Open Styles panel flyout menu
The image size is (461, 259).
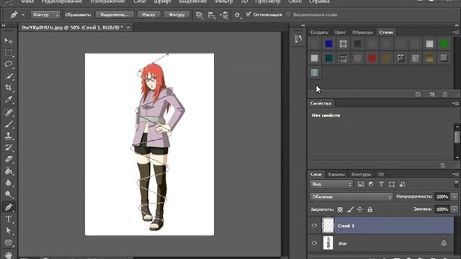tap(455, 32)
